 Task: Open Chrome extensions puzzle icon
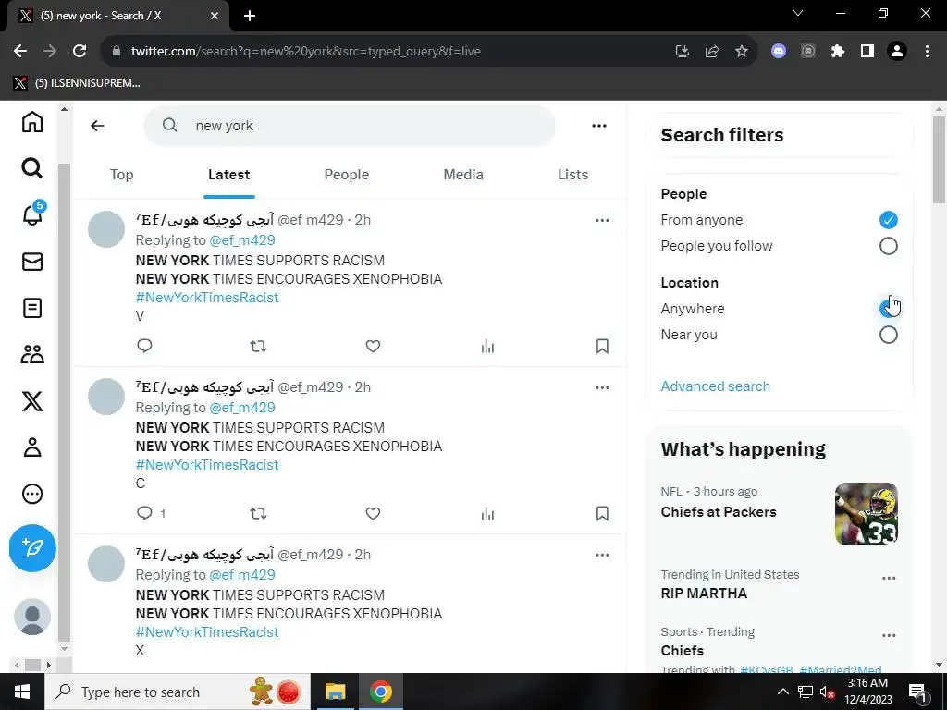pos(838,51)
